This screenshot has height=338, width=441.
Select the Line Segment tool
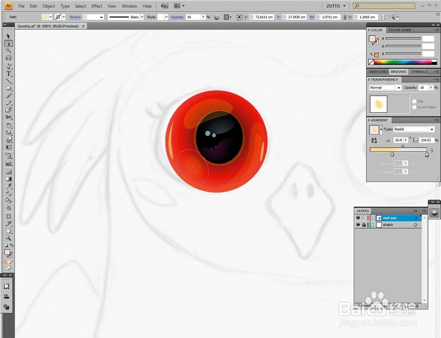(x=8, y=81)
